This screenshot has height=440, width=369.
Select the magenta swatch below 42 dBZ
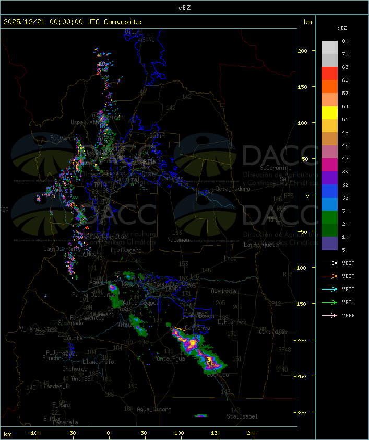pos(329,165)
